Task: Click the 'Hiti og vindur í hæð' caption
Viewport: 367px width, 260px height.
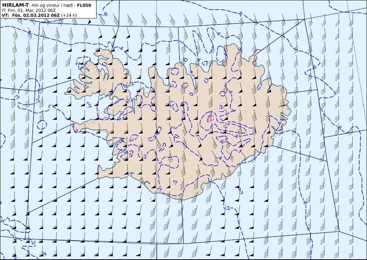Action: (x=51, y=5)
